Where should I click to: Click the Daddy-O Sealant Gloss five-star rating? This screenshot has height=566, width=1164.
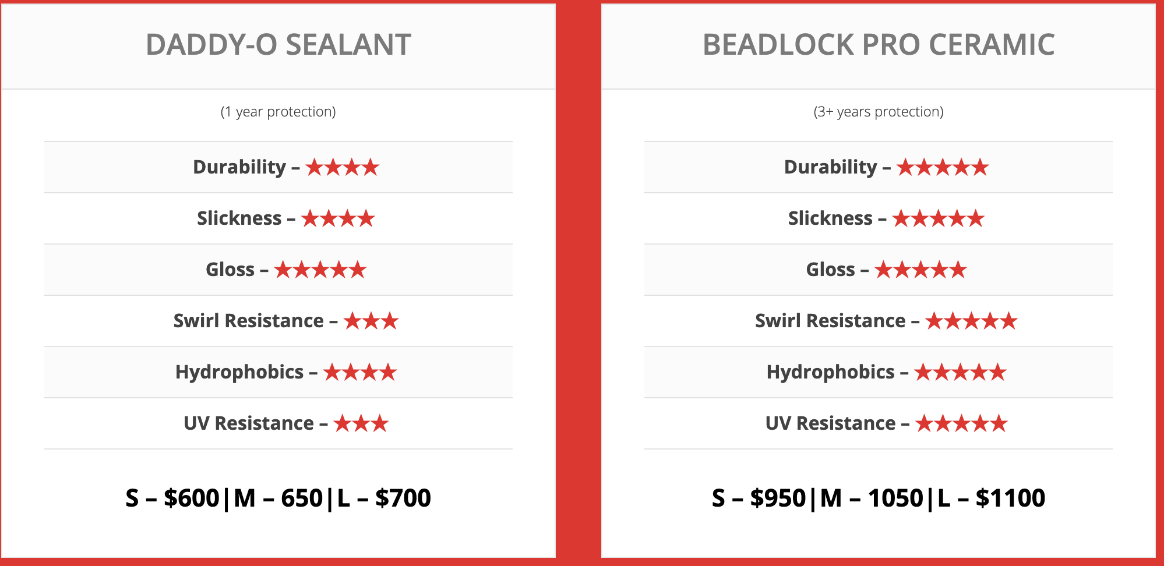(320, 270)
